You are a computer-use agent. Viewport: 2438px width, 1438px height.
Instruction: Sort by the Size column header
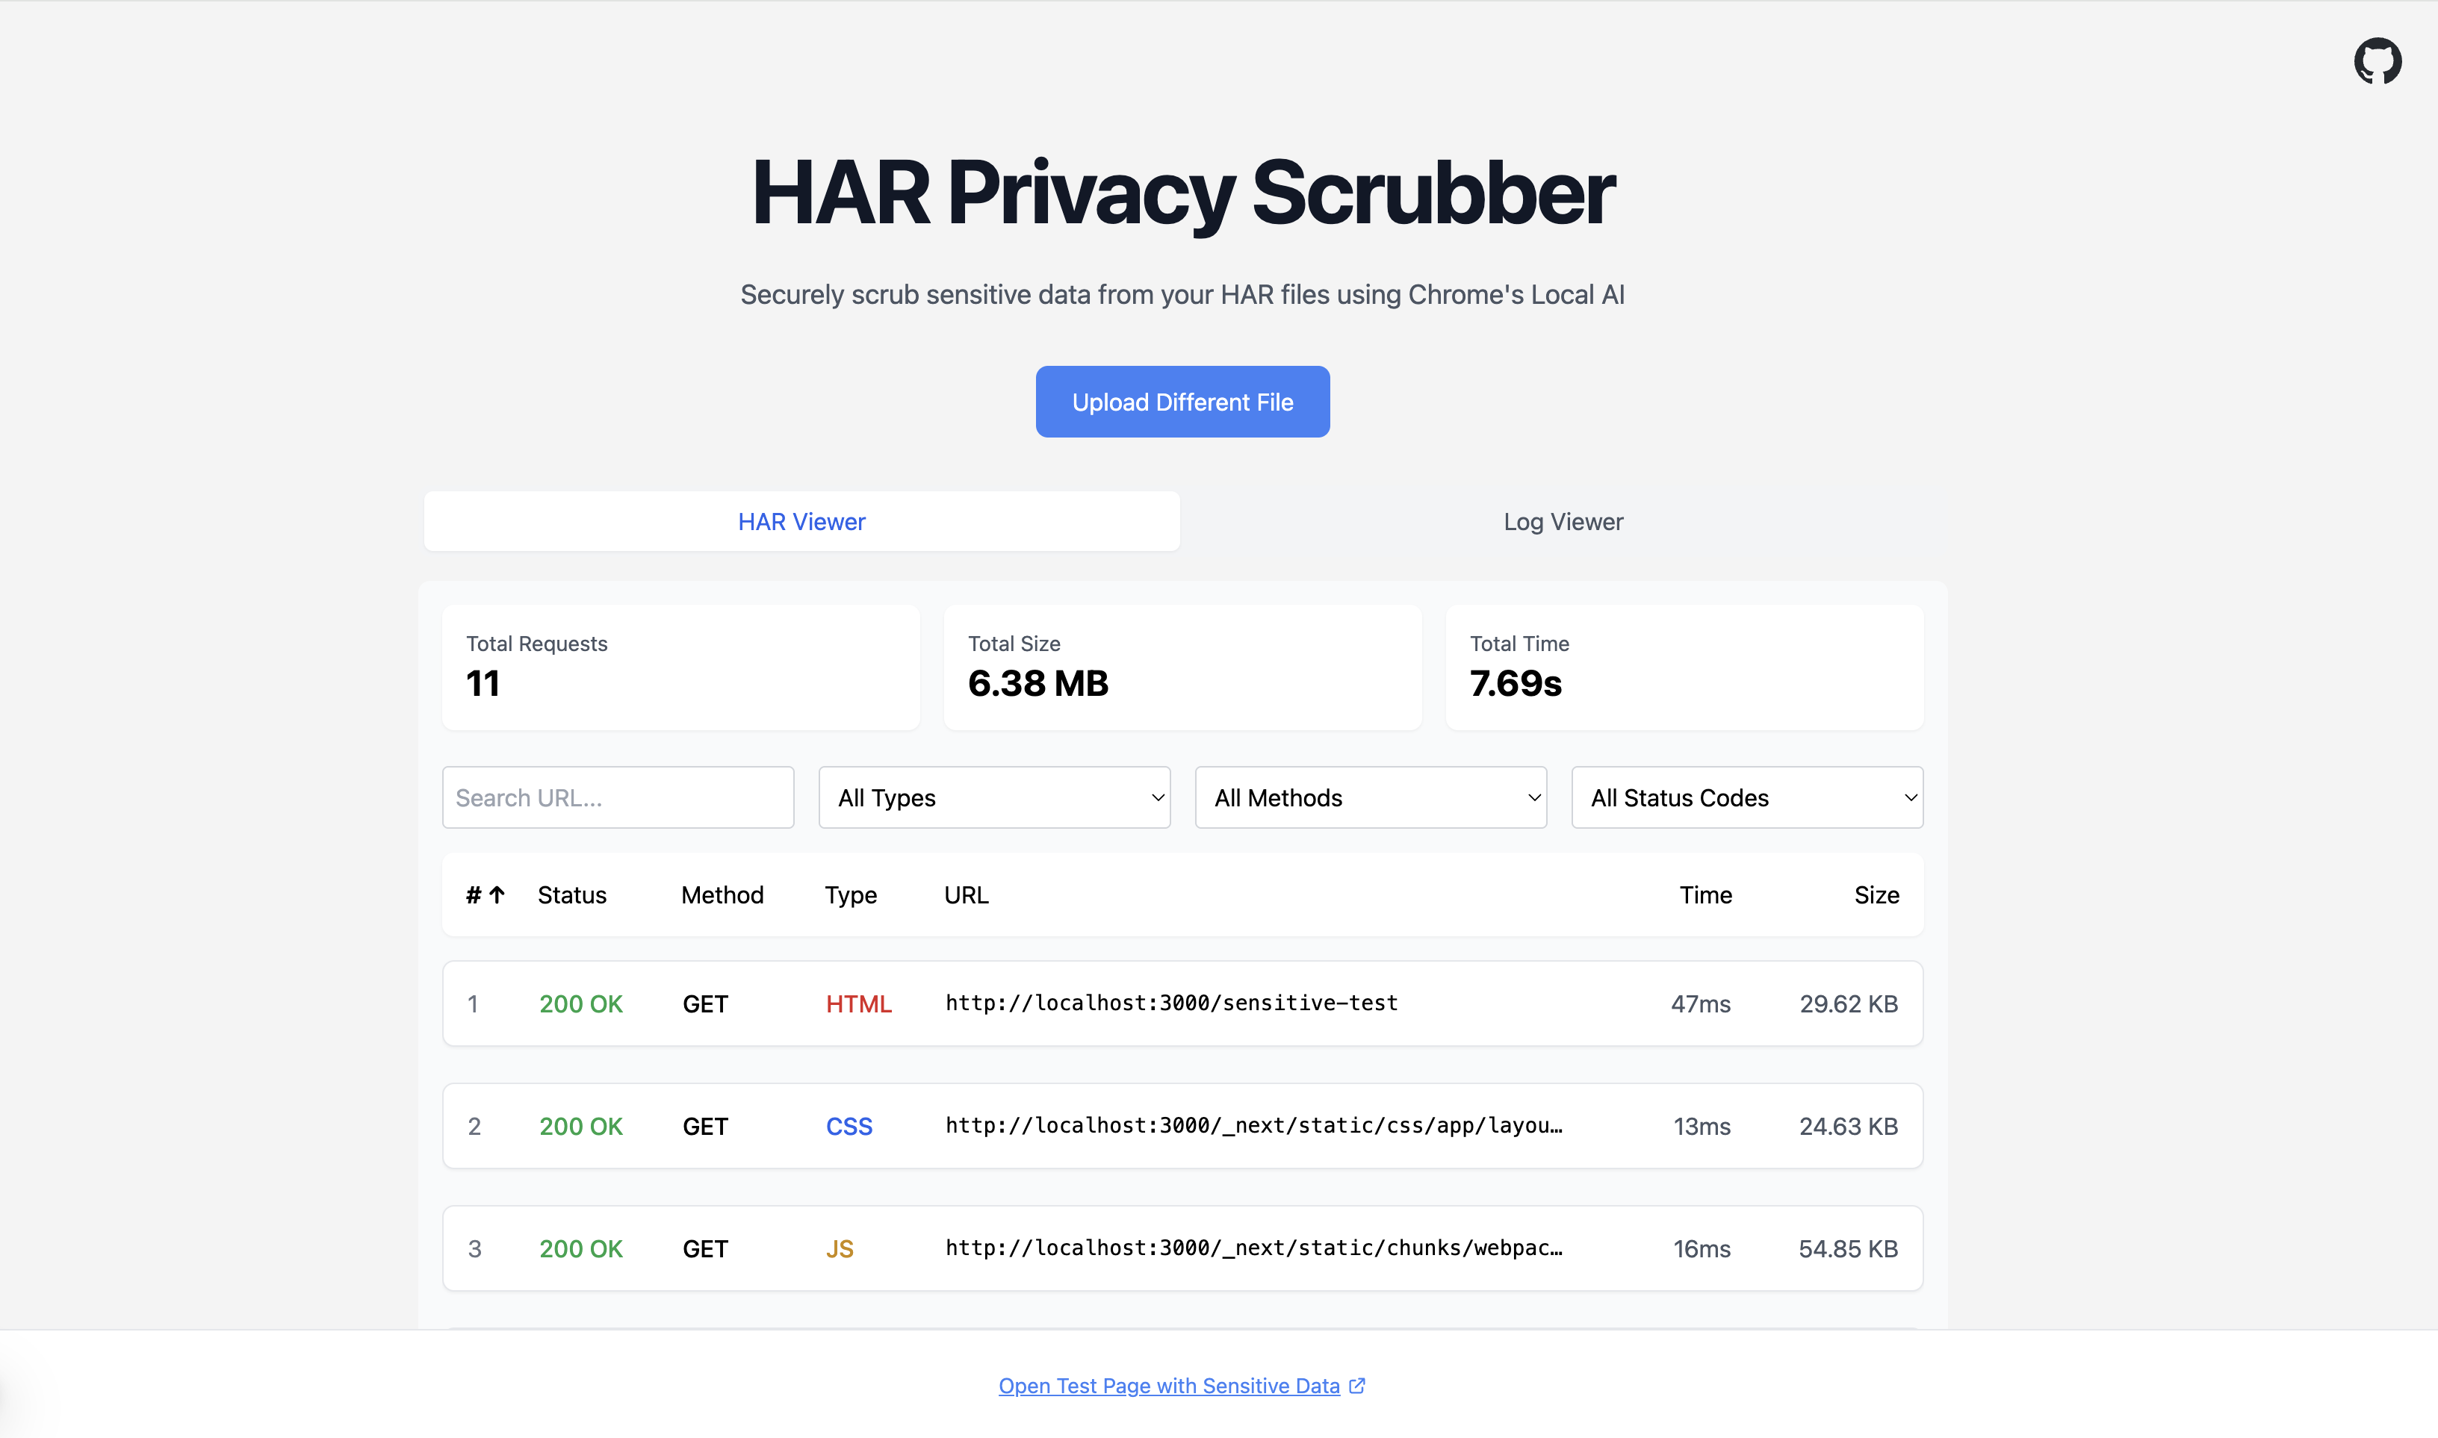click(x=1876, y=894)
